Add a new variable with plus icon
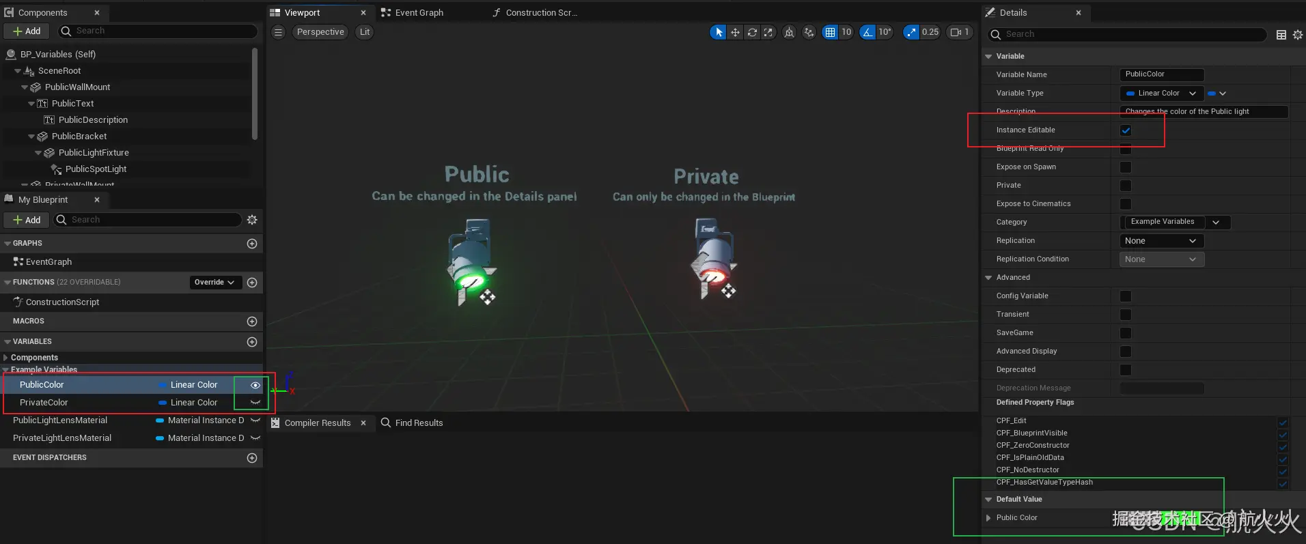The height and width of the screenshot is (544, 1306). click(x=252, y=342)
